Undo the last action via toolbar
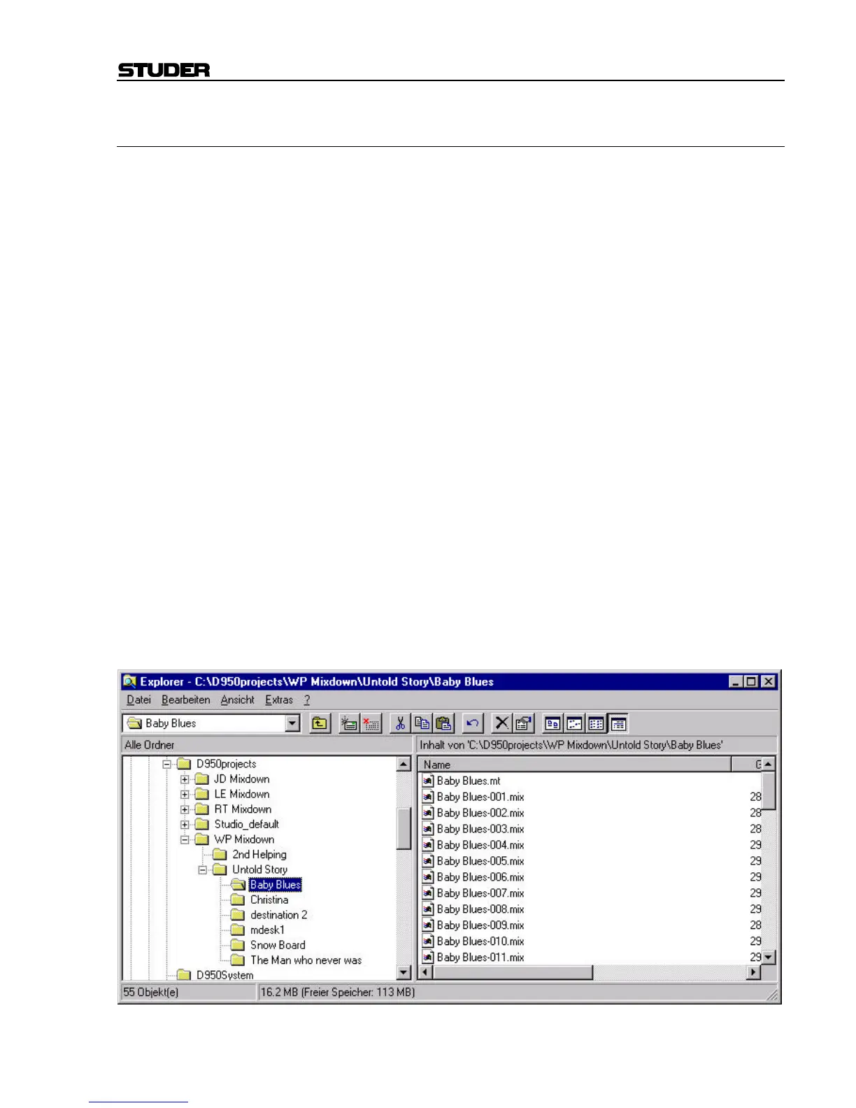The image size is (856, 1108). (473, 723)
